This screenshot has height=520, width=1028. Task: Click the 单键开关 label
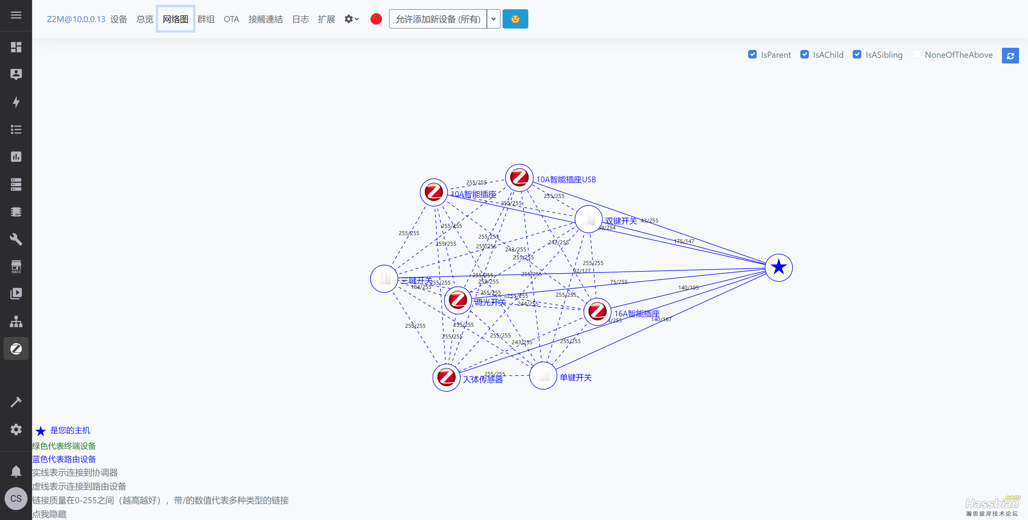coord(575,377)
